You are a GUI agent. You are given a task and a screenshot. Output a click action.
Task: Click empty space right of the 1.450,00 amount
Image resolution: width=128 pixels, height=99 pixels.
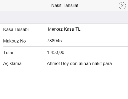[x=96, y=52]
